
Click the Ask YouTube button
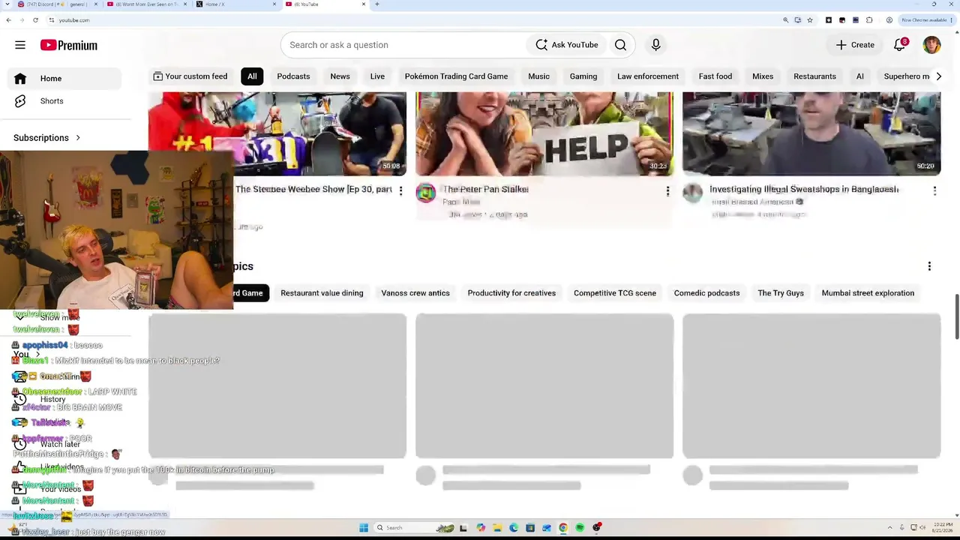(567, 45)
